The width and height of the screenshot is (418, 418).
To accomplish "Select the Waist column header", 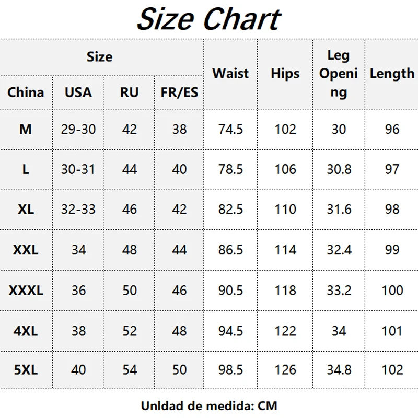I will [230, 73].
